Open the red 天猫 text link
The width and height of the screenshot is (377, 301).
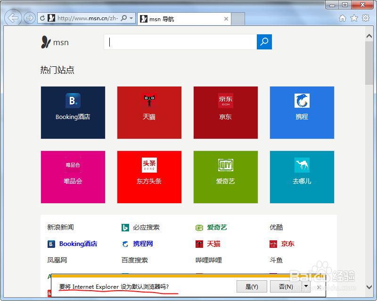point(213,244)
